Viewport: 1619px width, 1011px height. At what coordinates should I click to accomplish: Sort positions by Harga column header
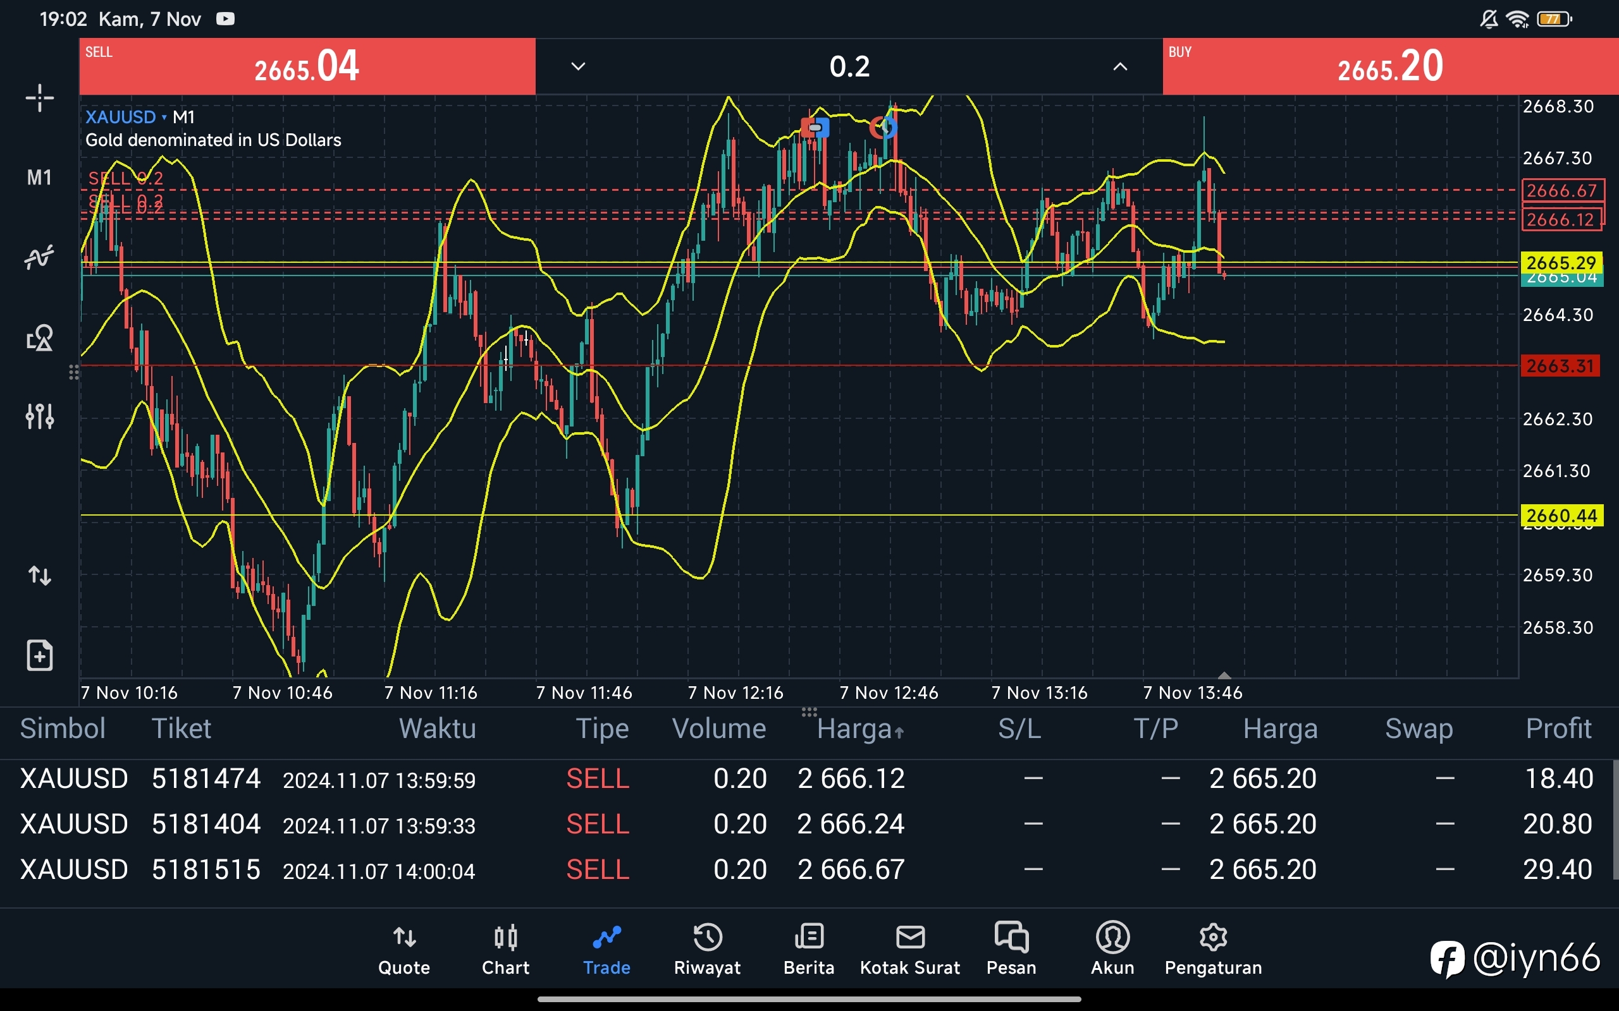[860, 729]
